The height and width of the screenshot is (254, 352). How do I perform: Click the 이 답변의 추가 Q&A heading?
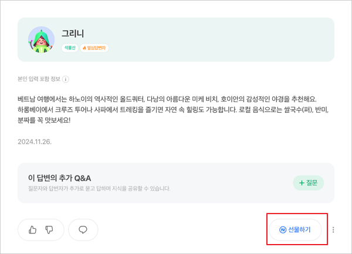point(59,178)
